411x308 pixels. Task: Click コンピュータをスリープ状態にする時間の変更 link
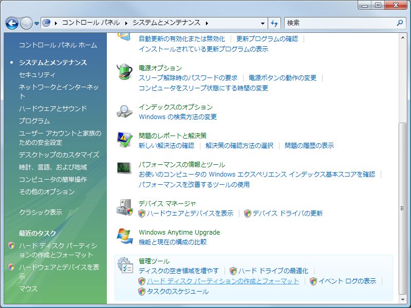click(203, 88)
